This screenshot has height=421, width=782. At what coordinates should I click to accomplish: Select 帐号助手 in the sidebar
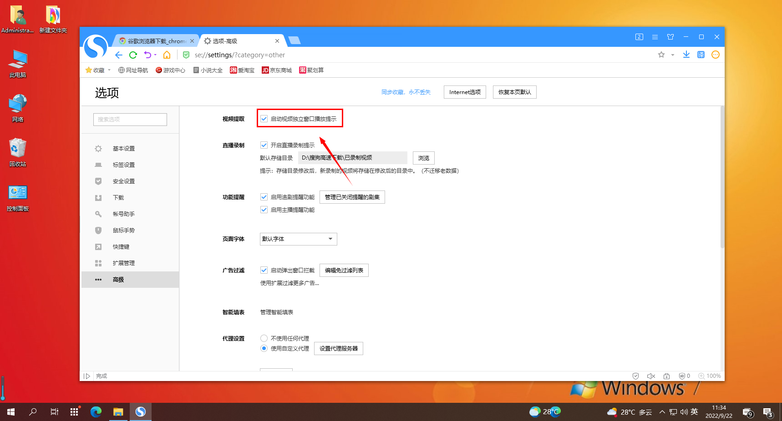pyautogui.click(x=130, y=214)
